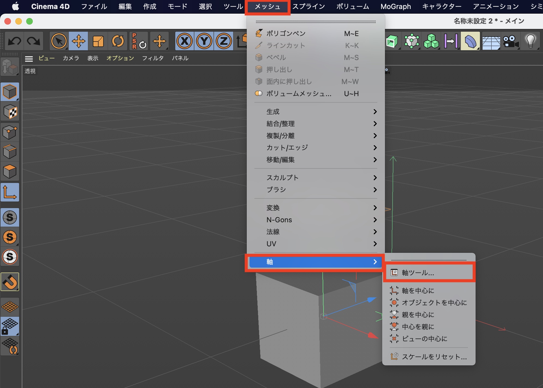Switch to Polygons mode in left palette
Viewport: 543px width, 388px height.
[10, 171]
